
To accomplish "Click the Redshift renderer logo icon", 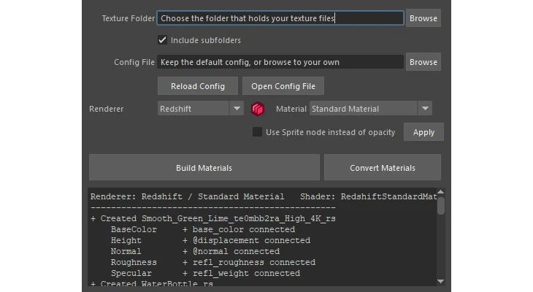I will [x=257, y=109].
